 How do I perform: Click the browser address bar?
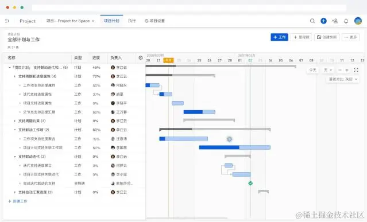click(189, 7)
